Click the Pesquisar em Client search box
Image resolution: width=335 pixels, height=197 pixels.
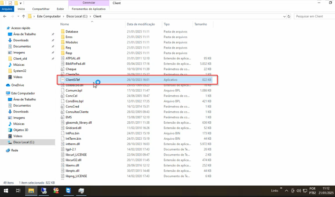click(x=314, y=16)
